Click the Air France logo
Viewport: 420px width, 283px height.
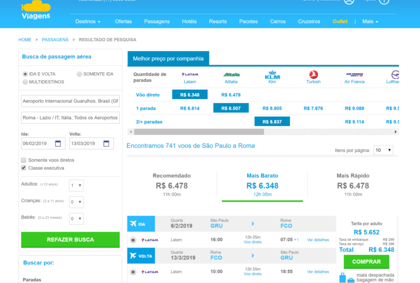[354, 74]
